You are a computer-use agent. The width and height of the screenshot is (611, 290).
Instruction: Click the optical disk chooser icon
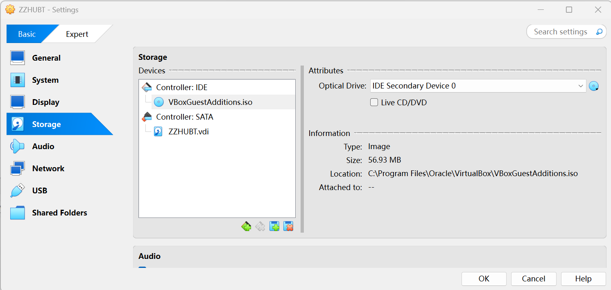click(x=594, y=86)
